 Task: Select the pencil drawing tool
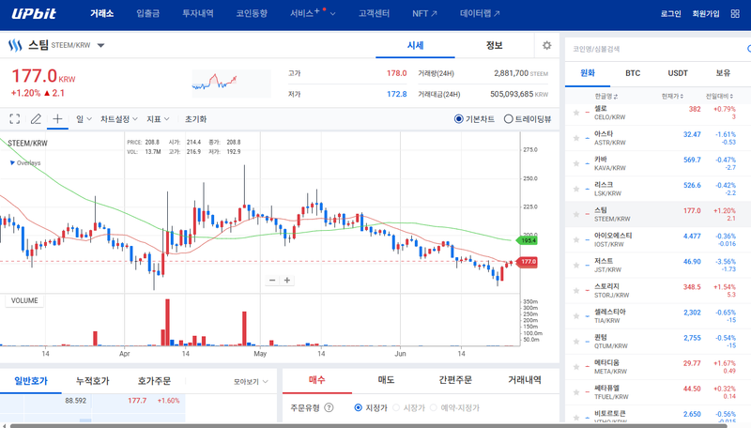[36, 118]
